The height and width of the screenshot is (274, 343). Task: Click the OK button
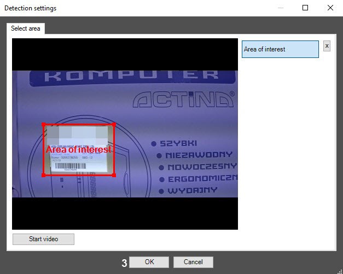(x=149, y=262)
